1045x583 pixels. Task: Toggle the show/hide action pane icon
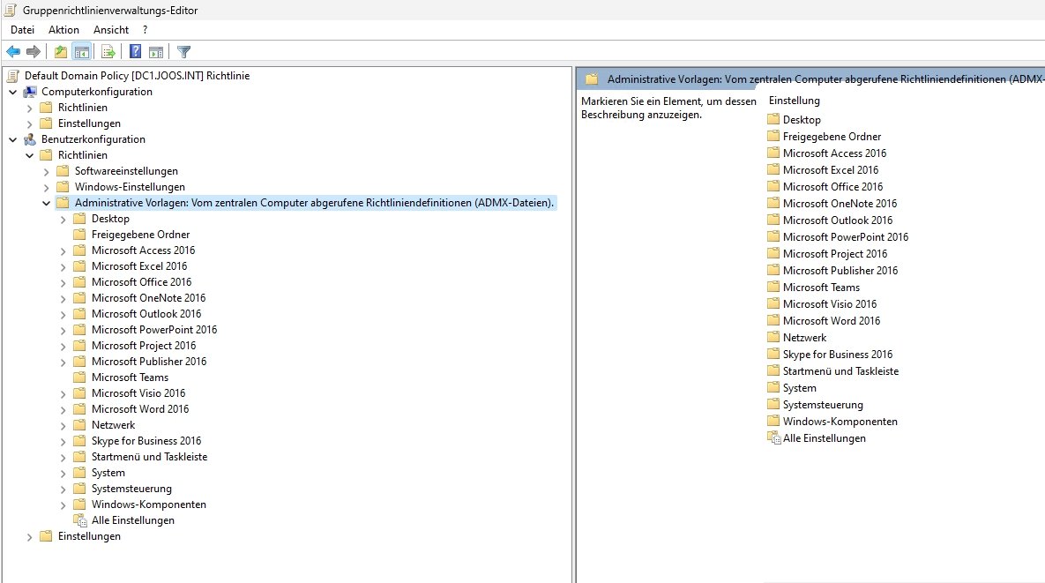click(x=156, y=51)
